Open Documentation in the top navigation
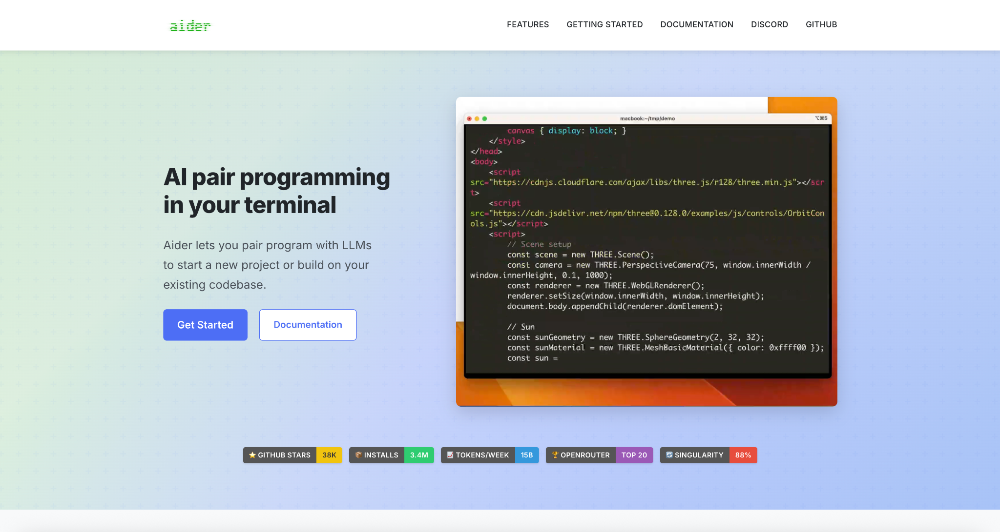The width and height of the screenshot is (1000, 532). coord(696,24)
